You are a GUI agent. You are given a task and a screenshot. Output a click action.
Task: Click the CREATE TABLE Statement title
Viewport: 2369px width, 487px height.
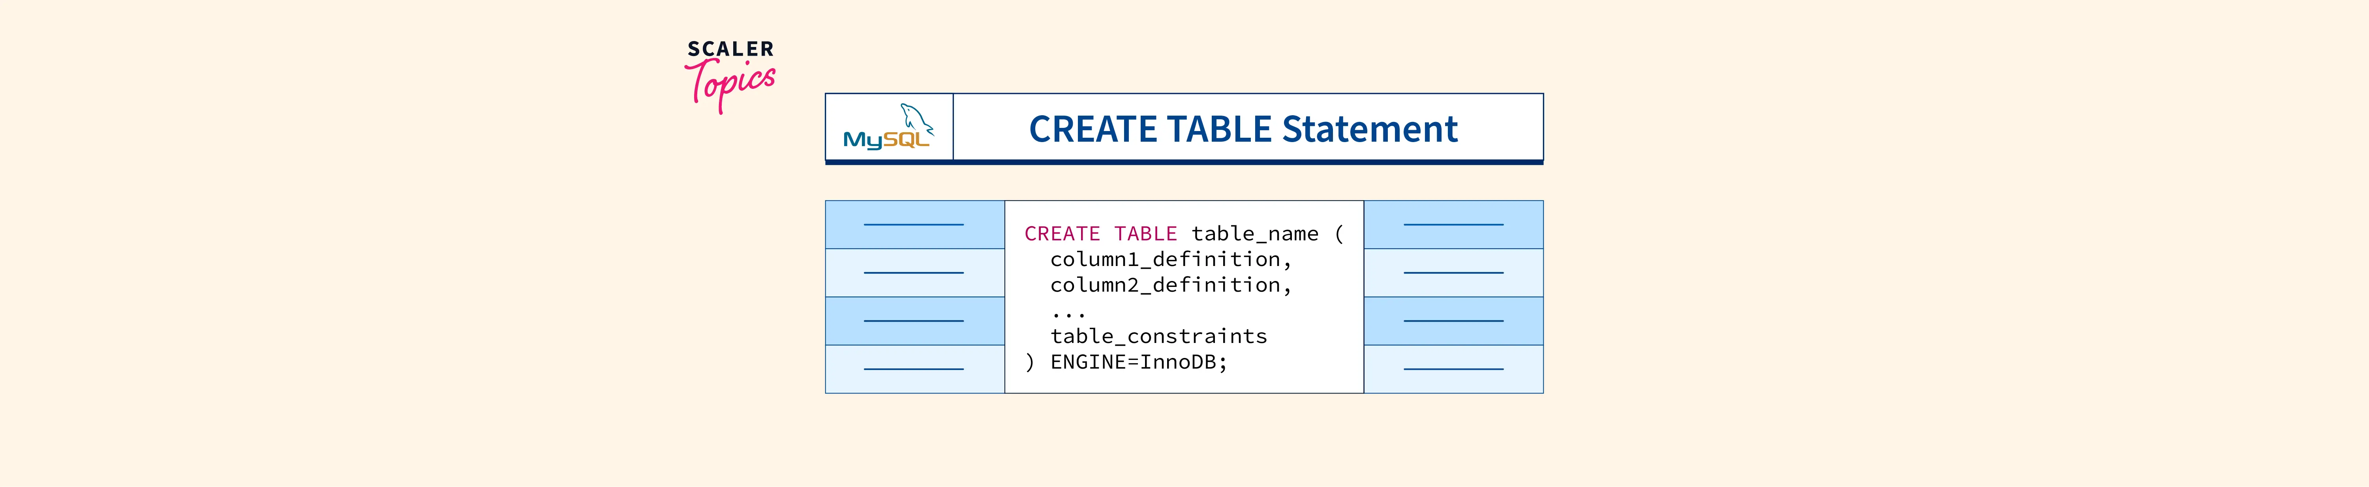(x=1243, y=129)
